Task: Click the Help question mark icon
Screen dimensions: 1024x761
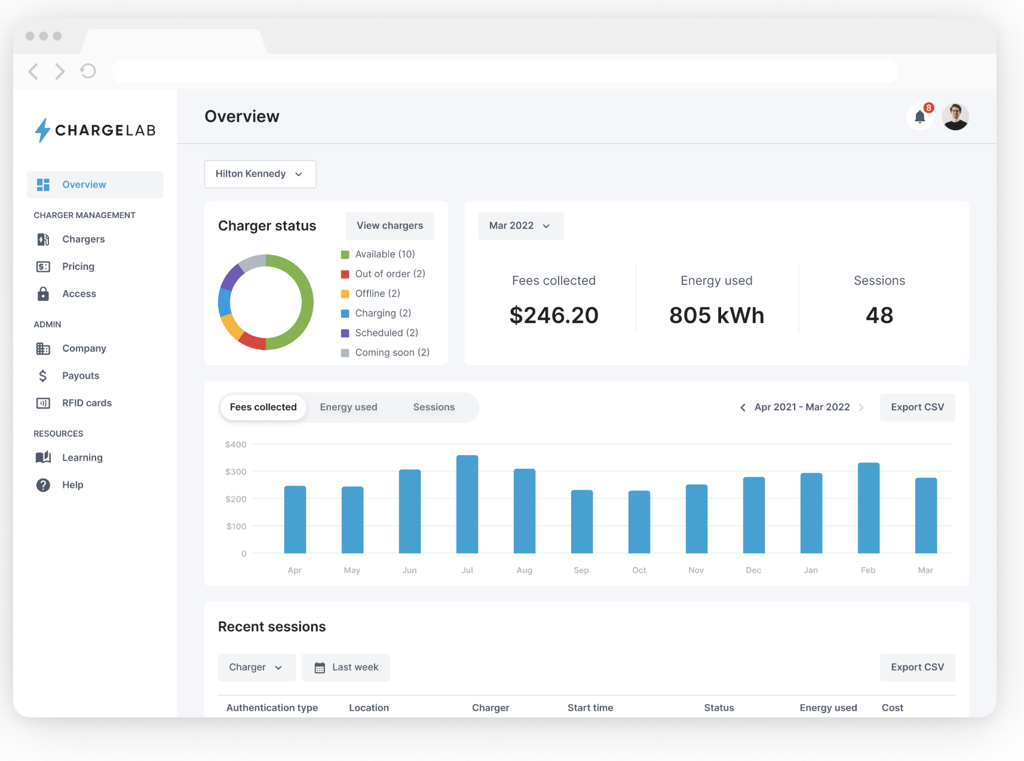Action: [x=43, y=485]
